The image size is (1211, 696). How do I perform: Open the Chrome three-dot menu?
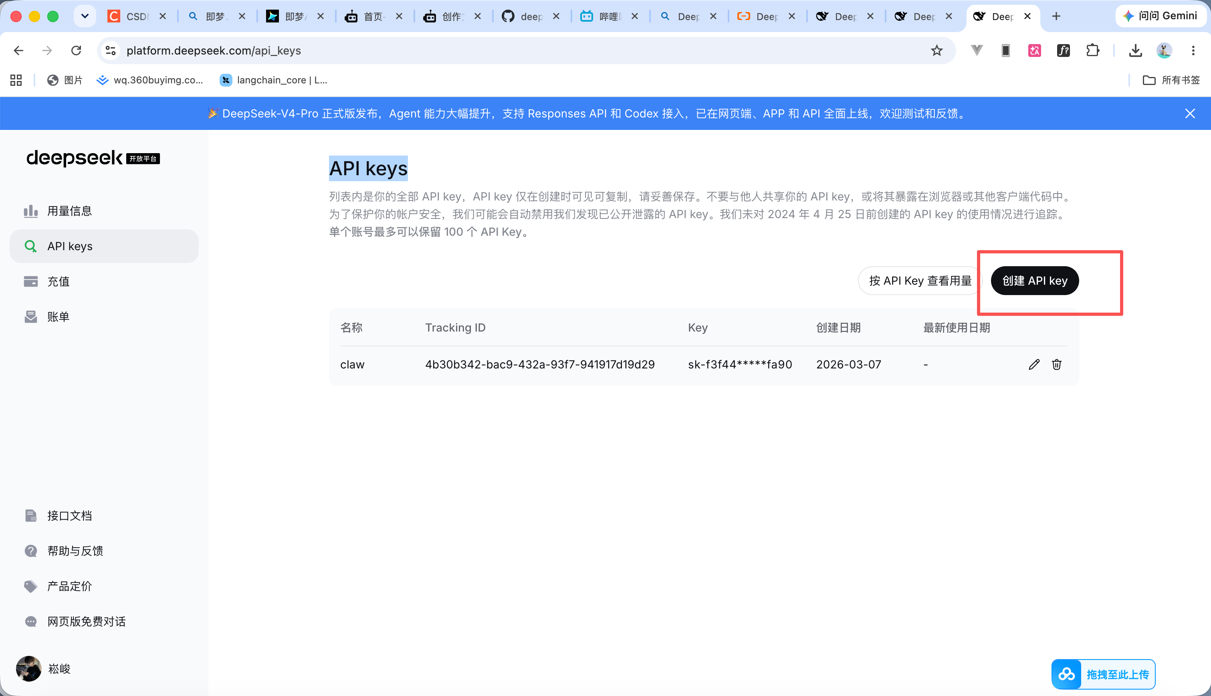pyautogui.click(x=1193, y=50)
